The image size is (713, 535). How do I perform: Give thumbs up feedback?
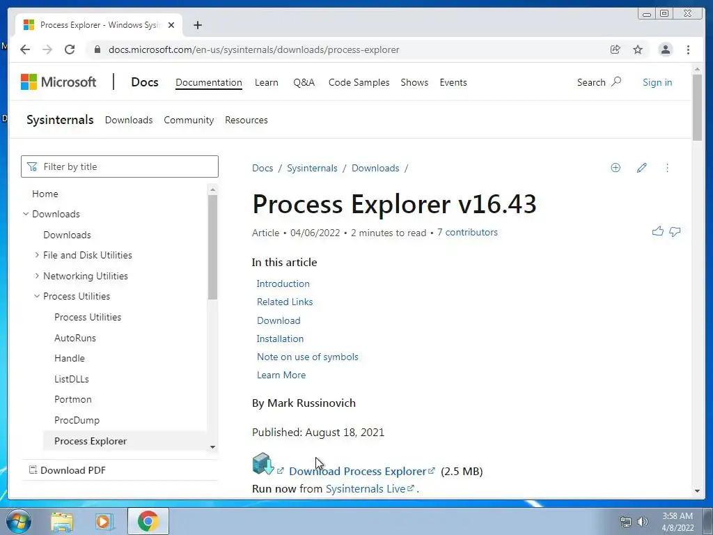coord(657,231)
